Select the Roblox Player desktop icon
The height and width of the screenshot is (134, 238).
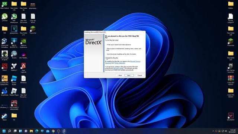point(14,92)
